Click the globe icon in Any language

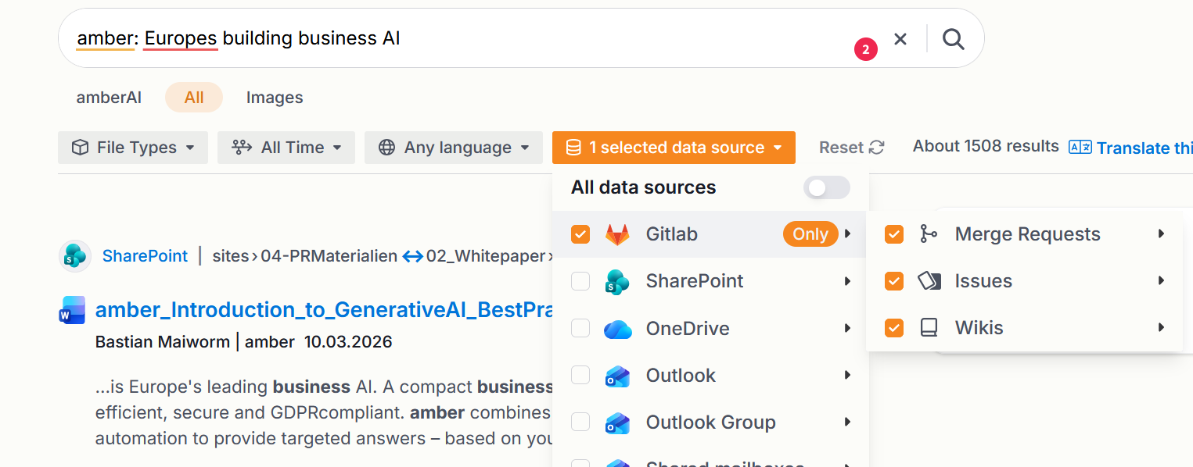(386, 148)
